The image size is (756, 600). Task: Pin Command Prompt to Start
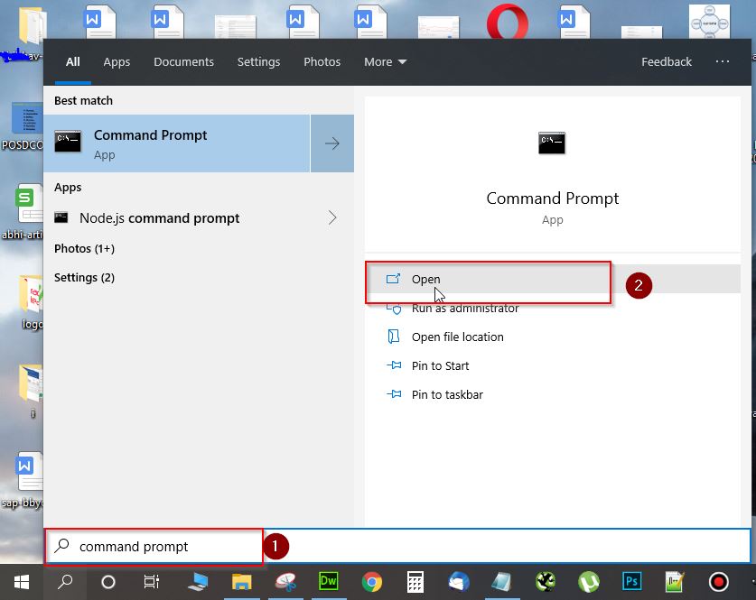440,365
